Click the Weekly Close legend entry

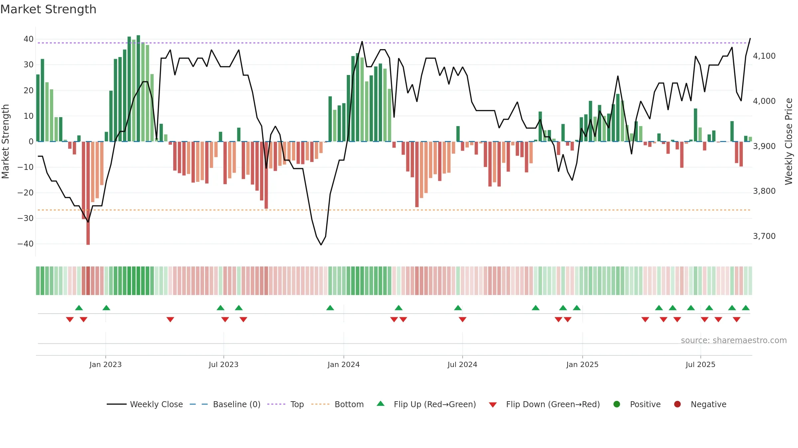[145, 404]
